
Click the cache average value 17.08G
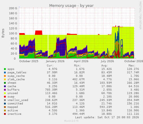pyautogui.click(x=106, y=86)
